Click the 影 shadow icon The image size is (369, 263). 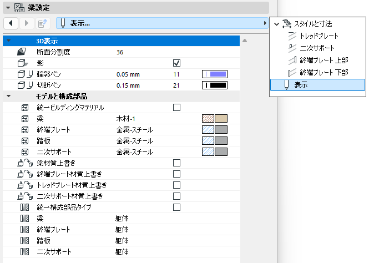(x=23, y=63)
